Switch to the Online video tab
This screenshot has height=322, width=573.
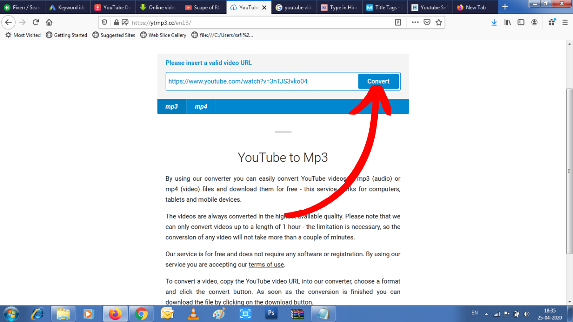[158, 7]
